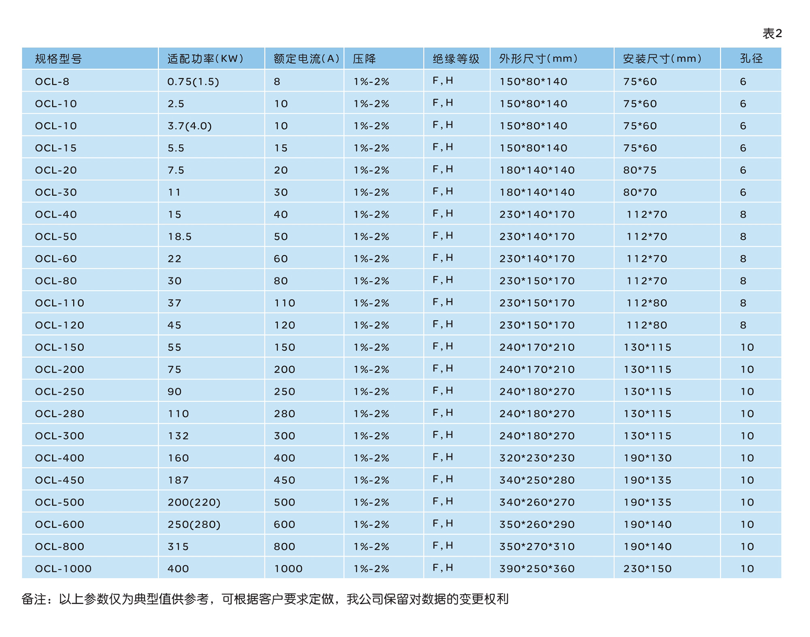Screen dimensions: 810x637
Task: Click the 绝缘等级 column header
Action: [456, 59]
